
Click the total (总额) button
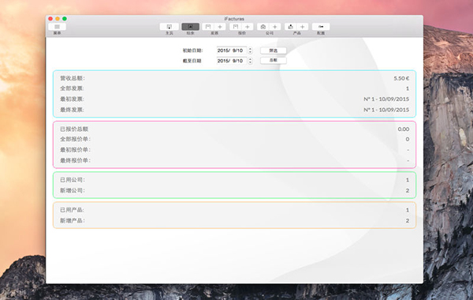(x=274, y=61)
